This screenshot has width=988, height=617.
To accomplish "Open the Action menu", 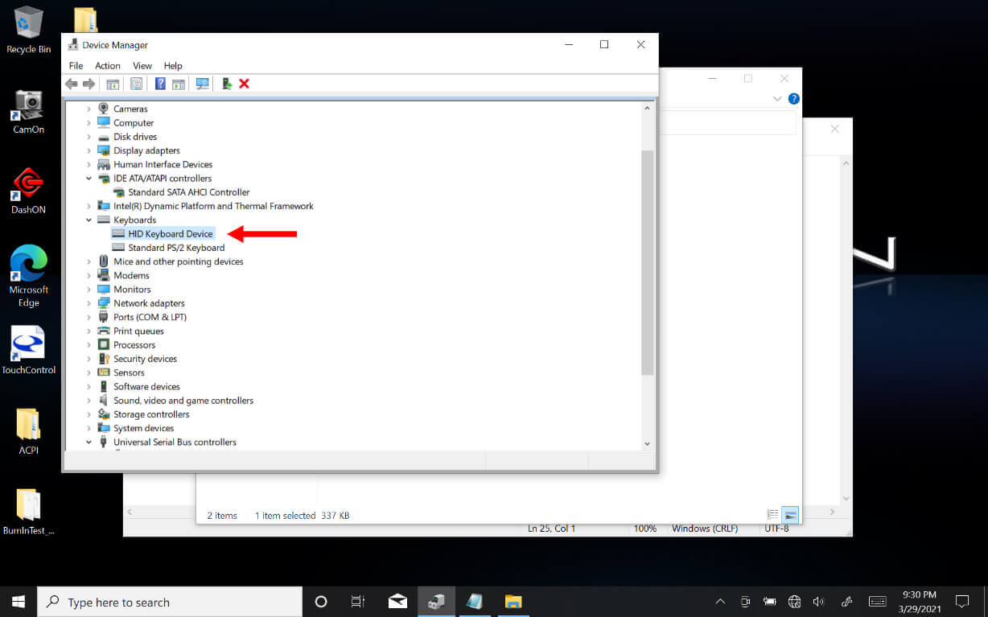I will [x=107, y=66].
